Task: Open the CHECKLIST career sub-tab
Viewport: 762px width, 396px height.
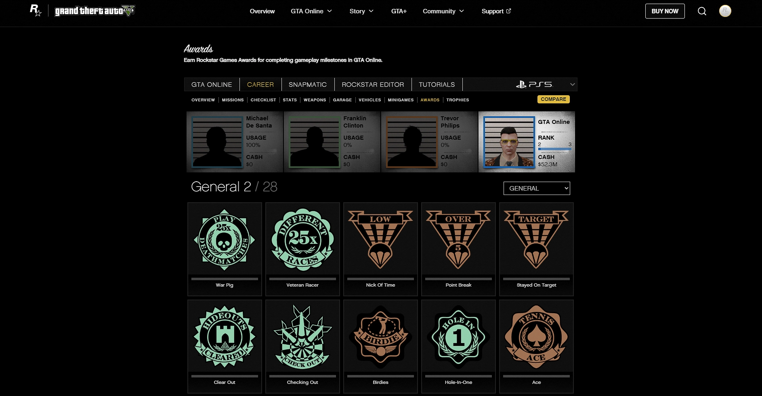Action: point(263,100)
